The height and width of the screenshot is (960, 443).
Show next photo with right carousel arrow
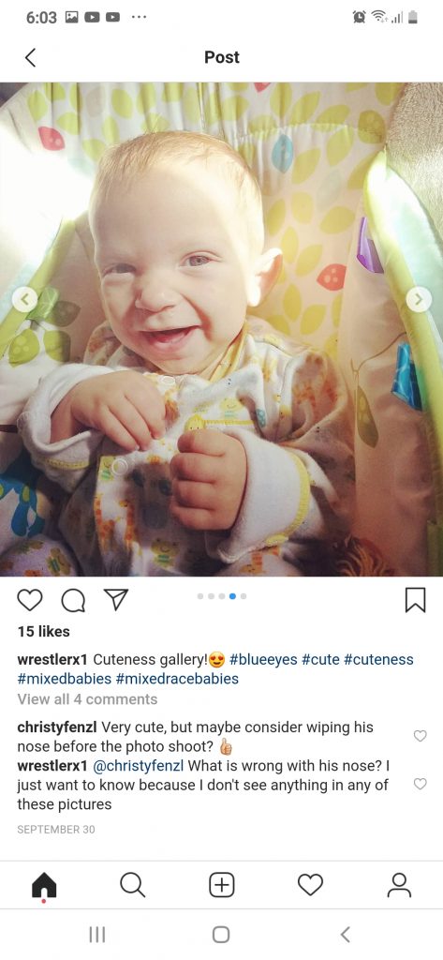tap(419, 299)
